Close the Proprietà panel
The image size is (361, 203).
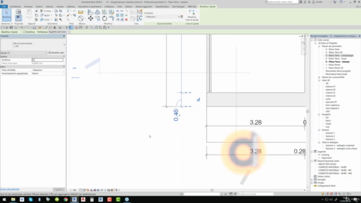pos(64,36)
